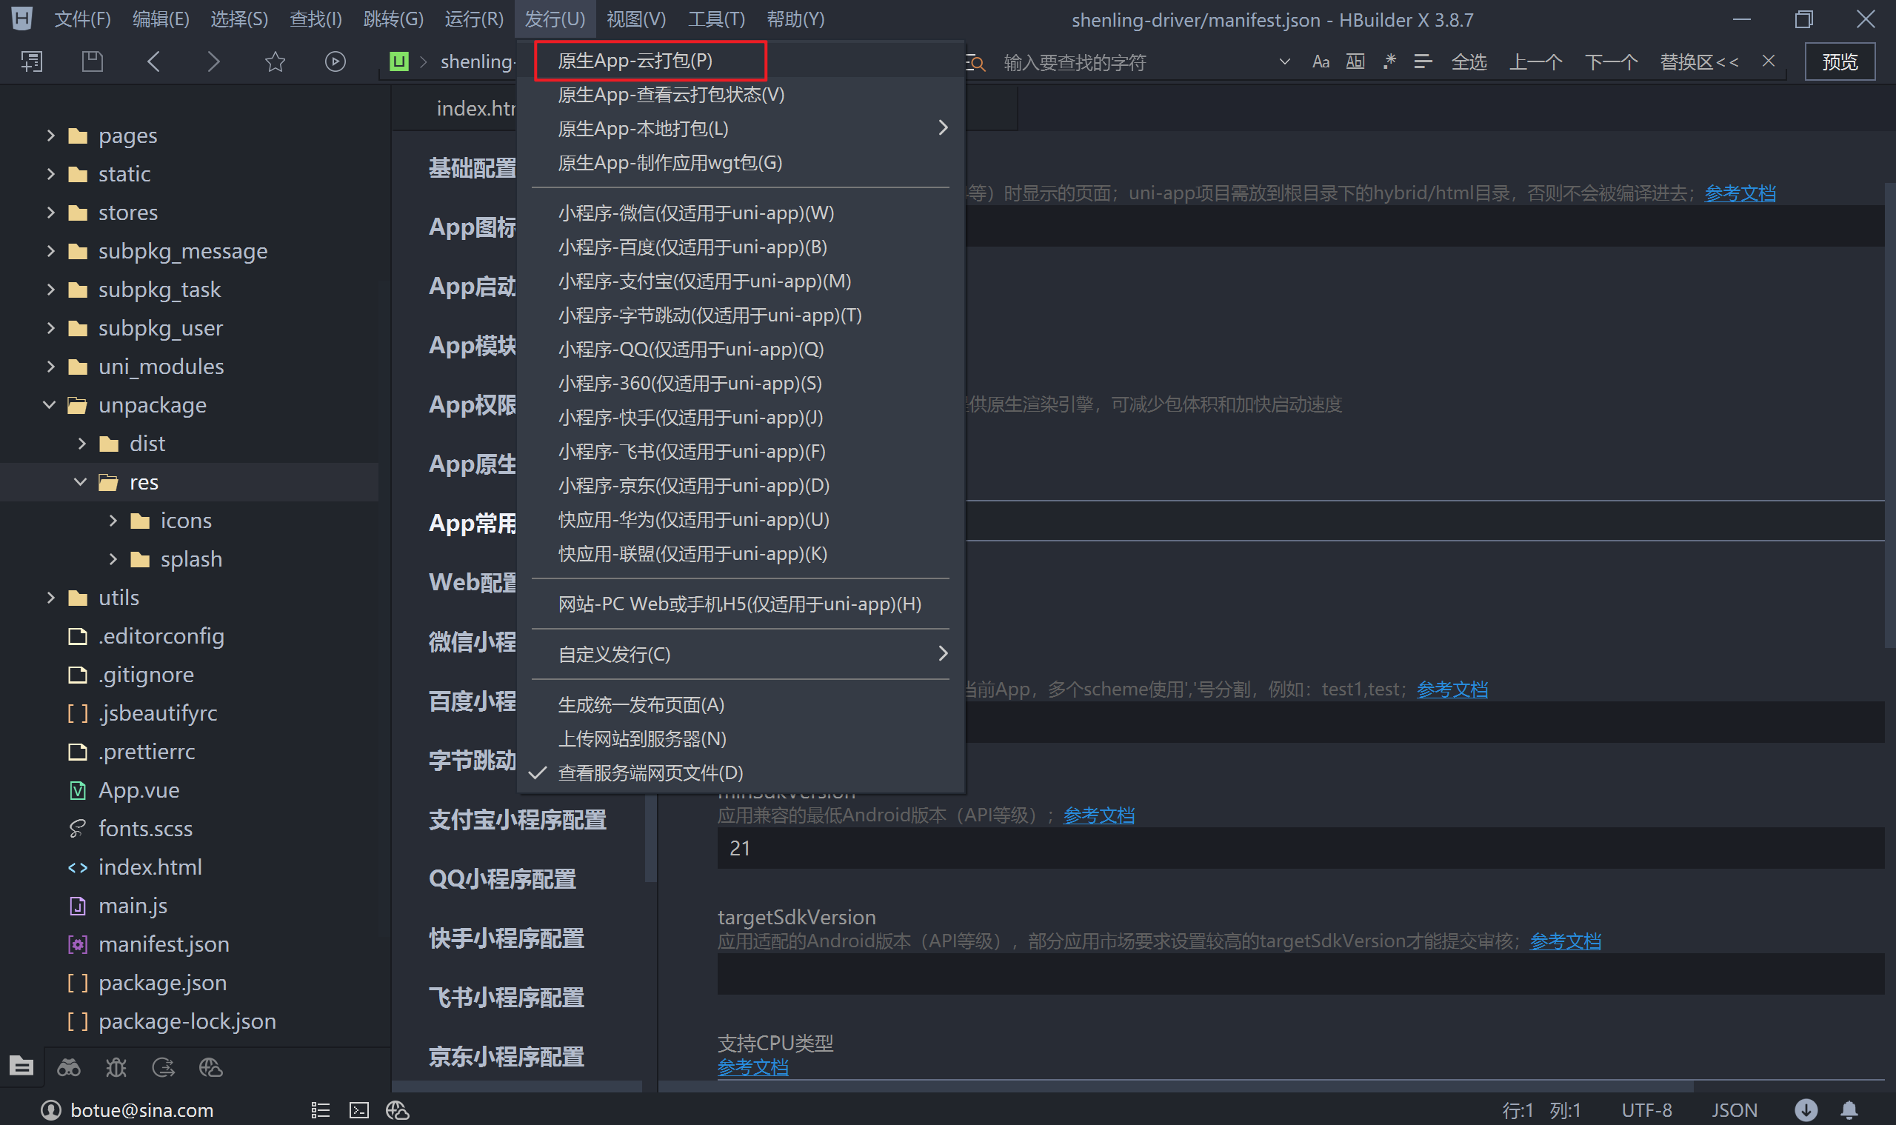
Task: Choose 小程序-微信 publish option
Action: click(x=695, y=213)
